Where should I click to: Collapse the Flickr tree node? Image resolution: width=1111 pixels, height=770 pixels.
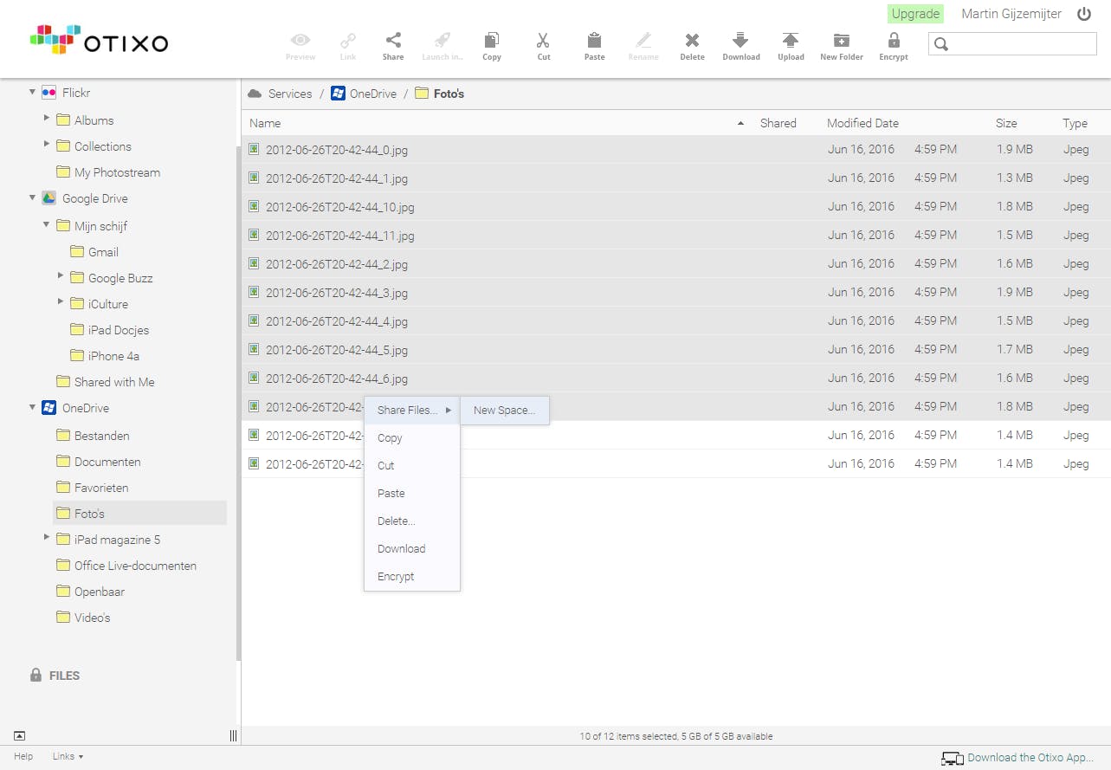tap(32, 92)
